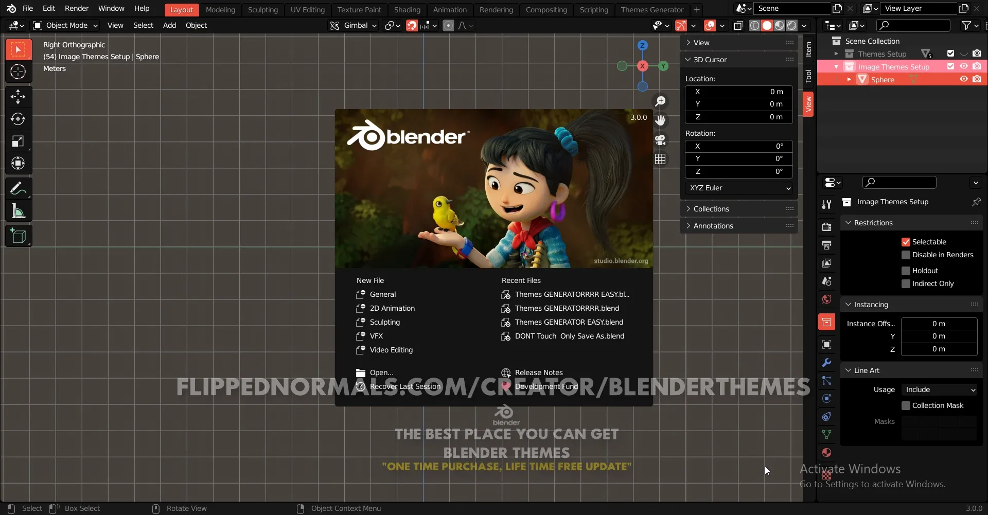The height and width of the screenshot is (515, 988).
Task: Open the Modifier properties wrench tab
Action: [x=827, y=363]
